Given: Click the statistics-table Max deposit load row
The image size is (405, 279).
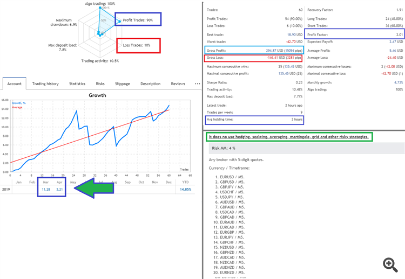Looking at the screenshot, I should pyautogui.click(x=254, y=96).
